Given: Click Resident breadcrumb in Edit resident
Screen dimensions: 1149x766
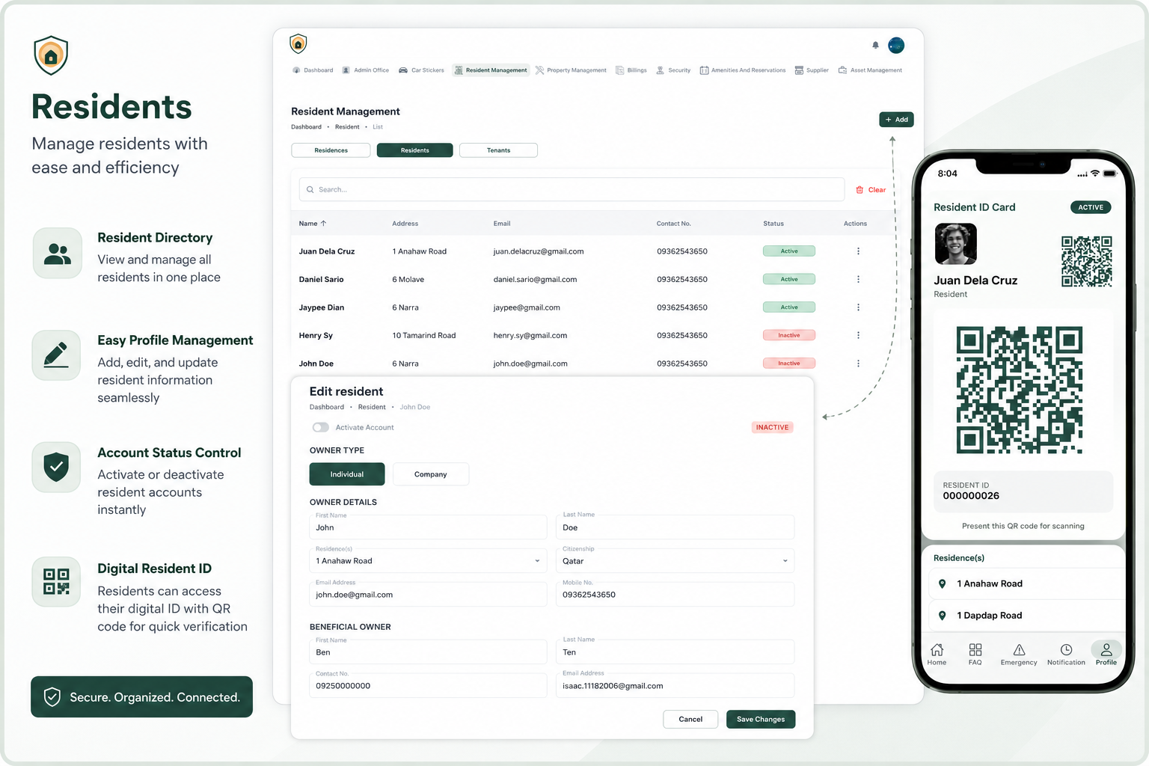Looking at the screenshot, I should coord(372,408).
